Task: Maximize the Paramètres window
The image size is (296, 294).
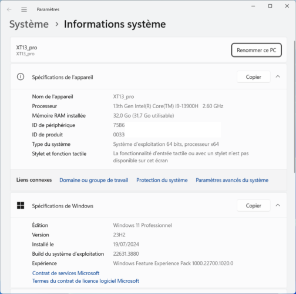Action: coord(270,6)
